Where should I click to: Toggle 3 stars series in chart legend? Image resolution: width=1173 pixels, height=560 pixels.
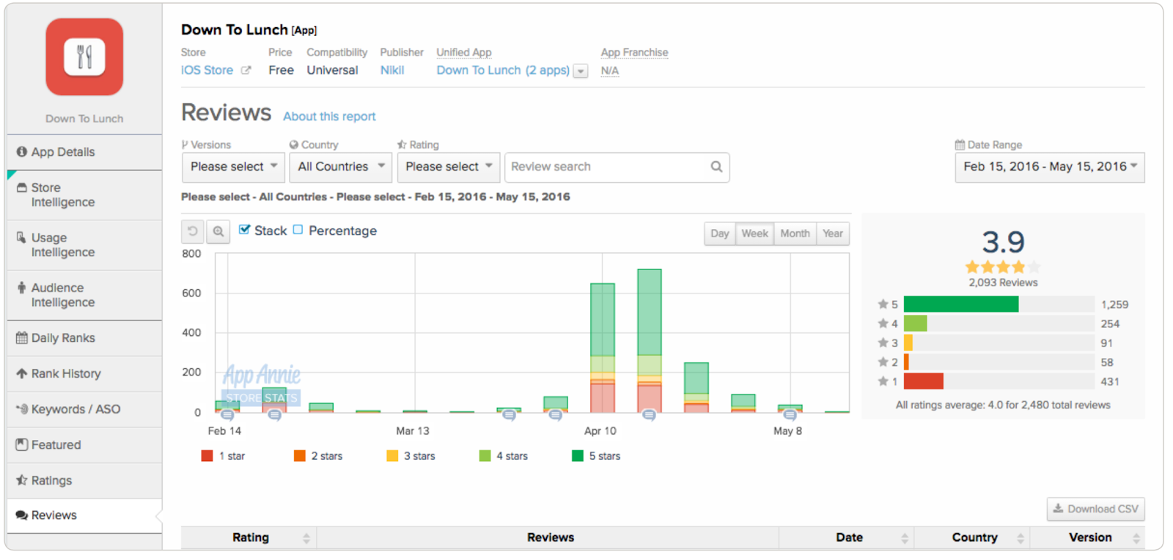point(411,456)
